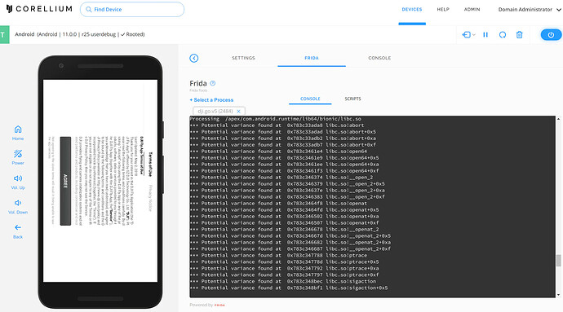Click the libc.so!abort+0x5 console line
This screenshot has height=312, width=563.
coord(282,132)
